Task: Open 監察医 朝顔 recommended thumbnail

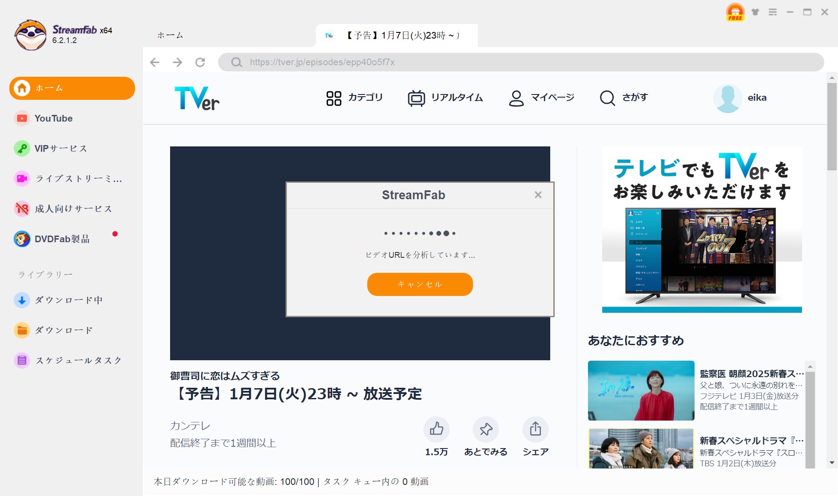Action: (641, 390)
